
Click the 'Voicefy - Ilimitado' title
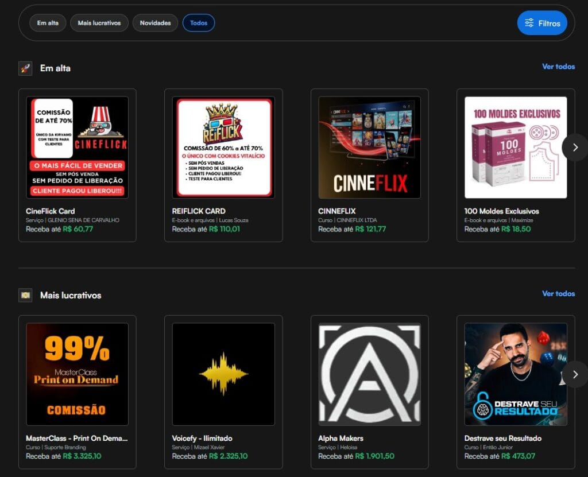tap(202, 438)
